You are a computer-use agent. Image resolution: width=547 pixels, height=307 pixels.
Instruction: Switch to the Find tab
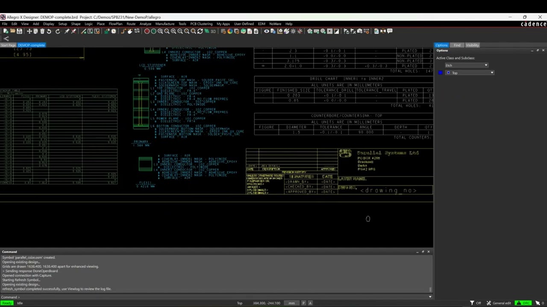point(457,45)
